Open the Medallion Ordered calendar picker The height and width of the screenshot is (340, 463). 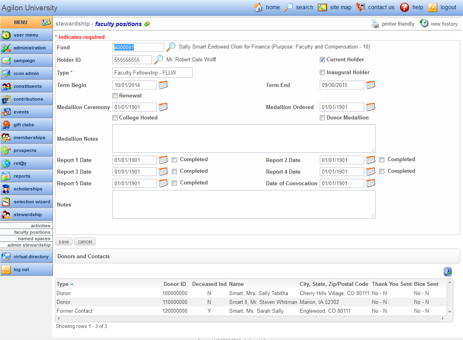point(371,107)
